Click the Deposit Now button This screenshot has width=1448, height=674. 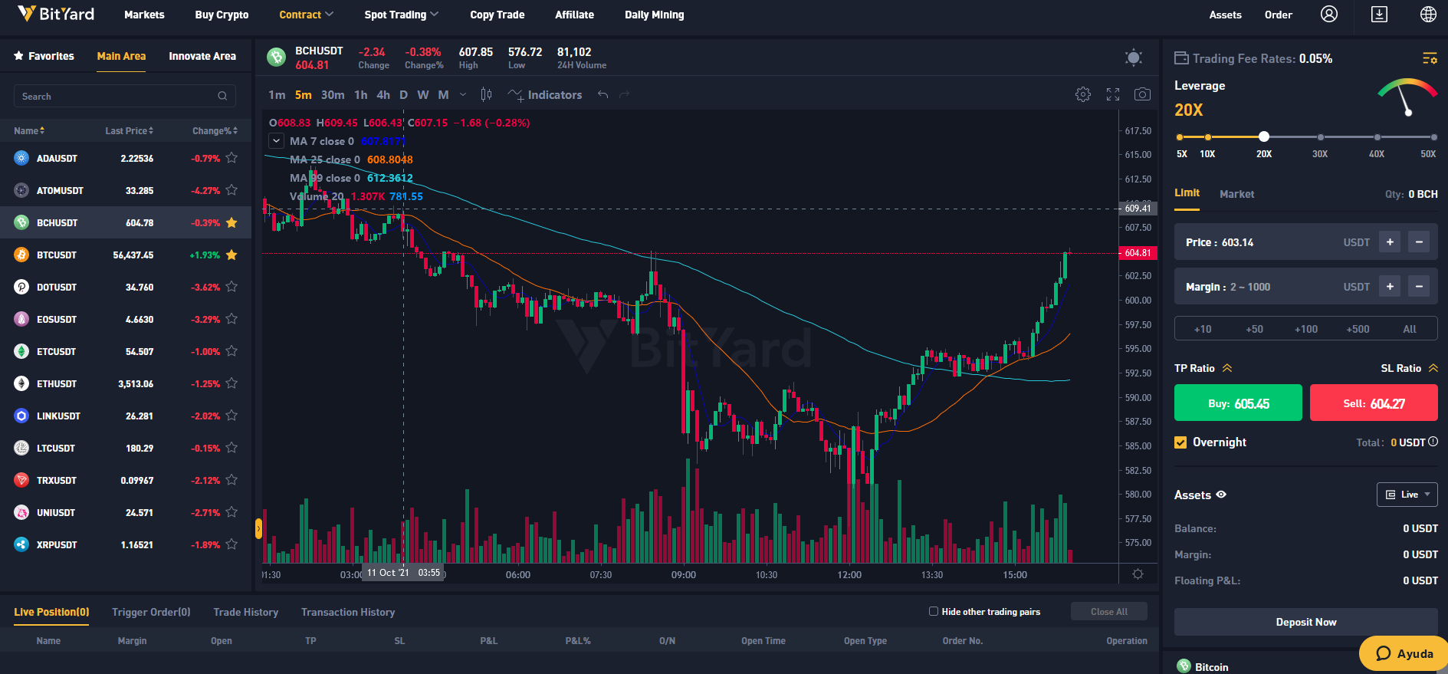[1306, 622]
